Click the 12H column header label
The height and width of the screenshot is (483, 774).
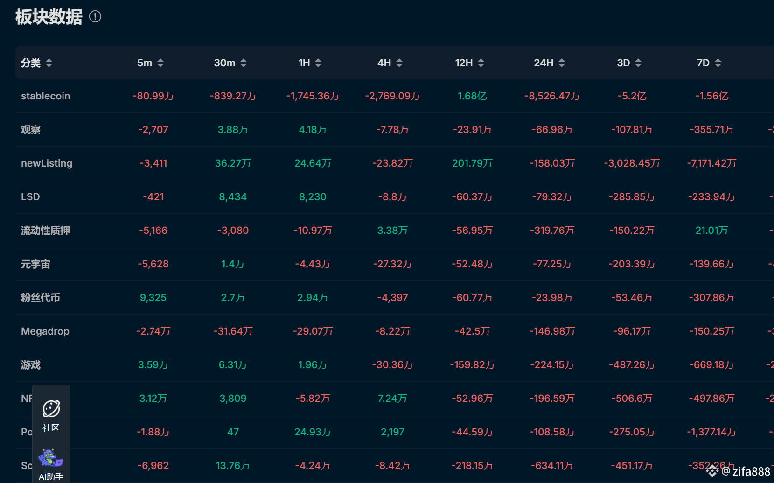pos(464,63)
